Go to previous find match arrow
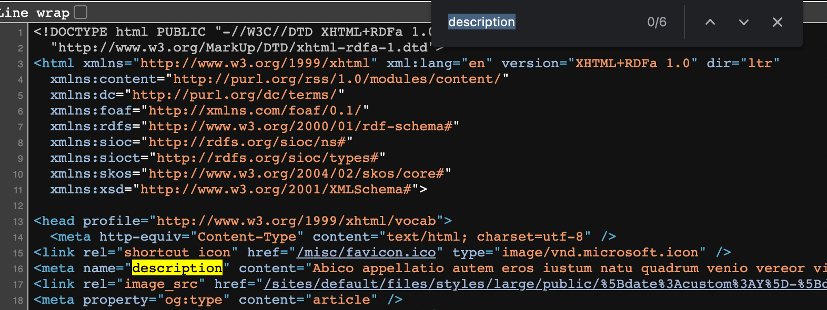The image size is (827, 310). 710,22
